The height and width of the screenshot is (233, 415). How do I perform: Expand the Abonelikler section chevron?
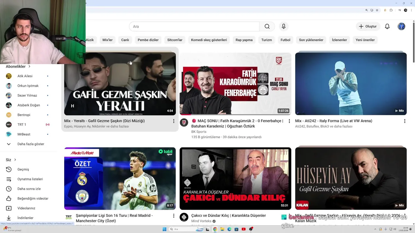coord(29,66)
